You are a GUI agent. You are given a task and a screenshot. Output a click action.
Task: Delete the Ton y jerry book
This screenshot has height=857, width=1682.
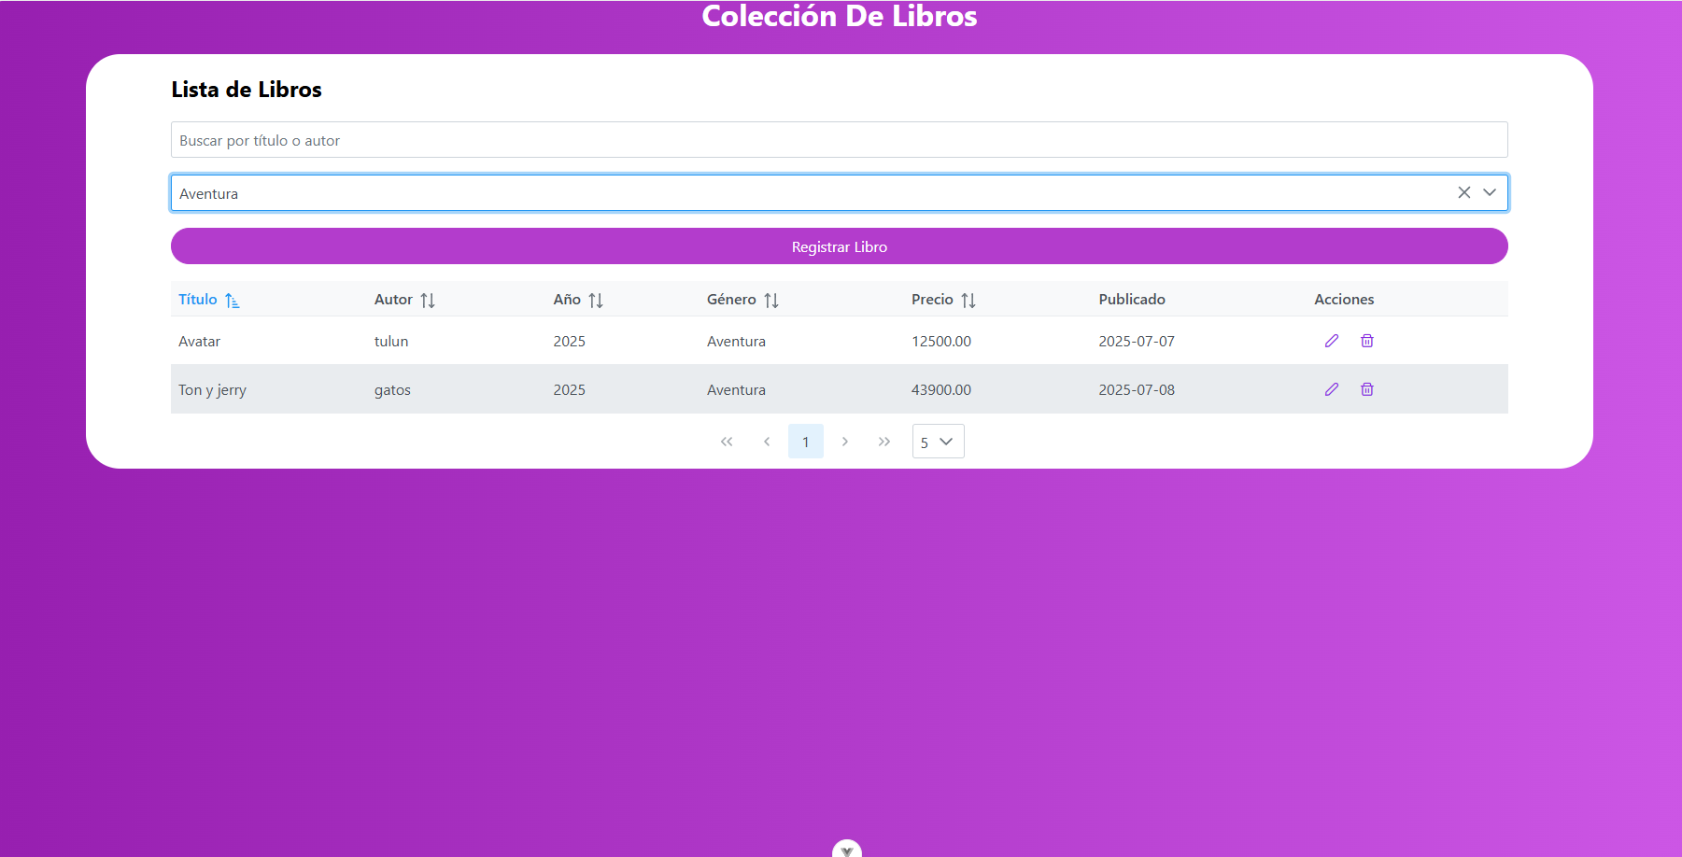point(1367,389)
